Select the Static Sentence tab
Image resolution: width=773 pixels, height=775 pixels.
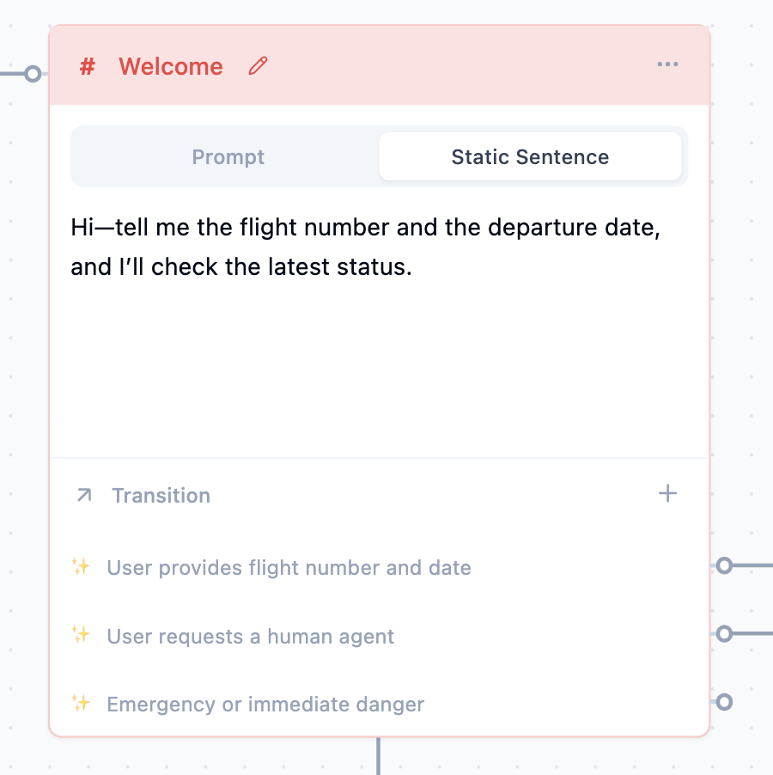click(530, 156)
